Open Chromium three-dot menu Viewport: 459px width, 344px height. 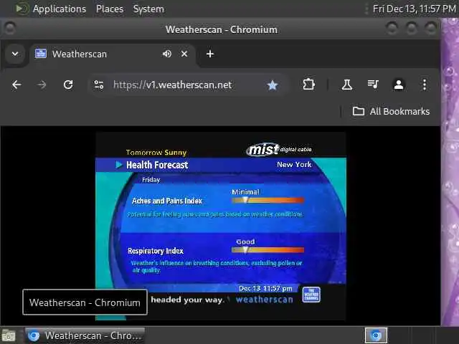pyautogui.click(x=425, y=85)
